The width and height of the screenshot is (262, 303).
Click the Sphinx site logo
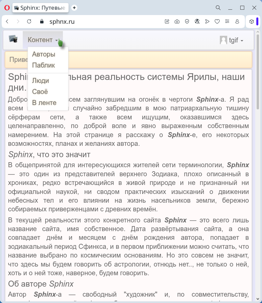(13, 39)
